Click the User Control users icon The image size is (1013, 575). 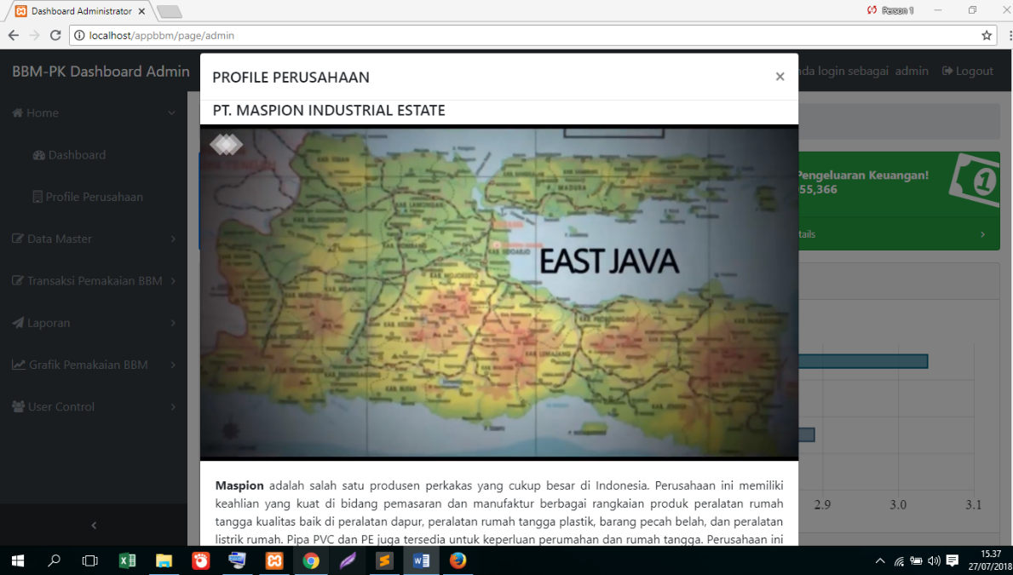tap(18, 406)
